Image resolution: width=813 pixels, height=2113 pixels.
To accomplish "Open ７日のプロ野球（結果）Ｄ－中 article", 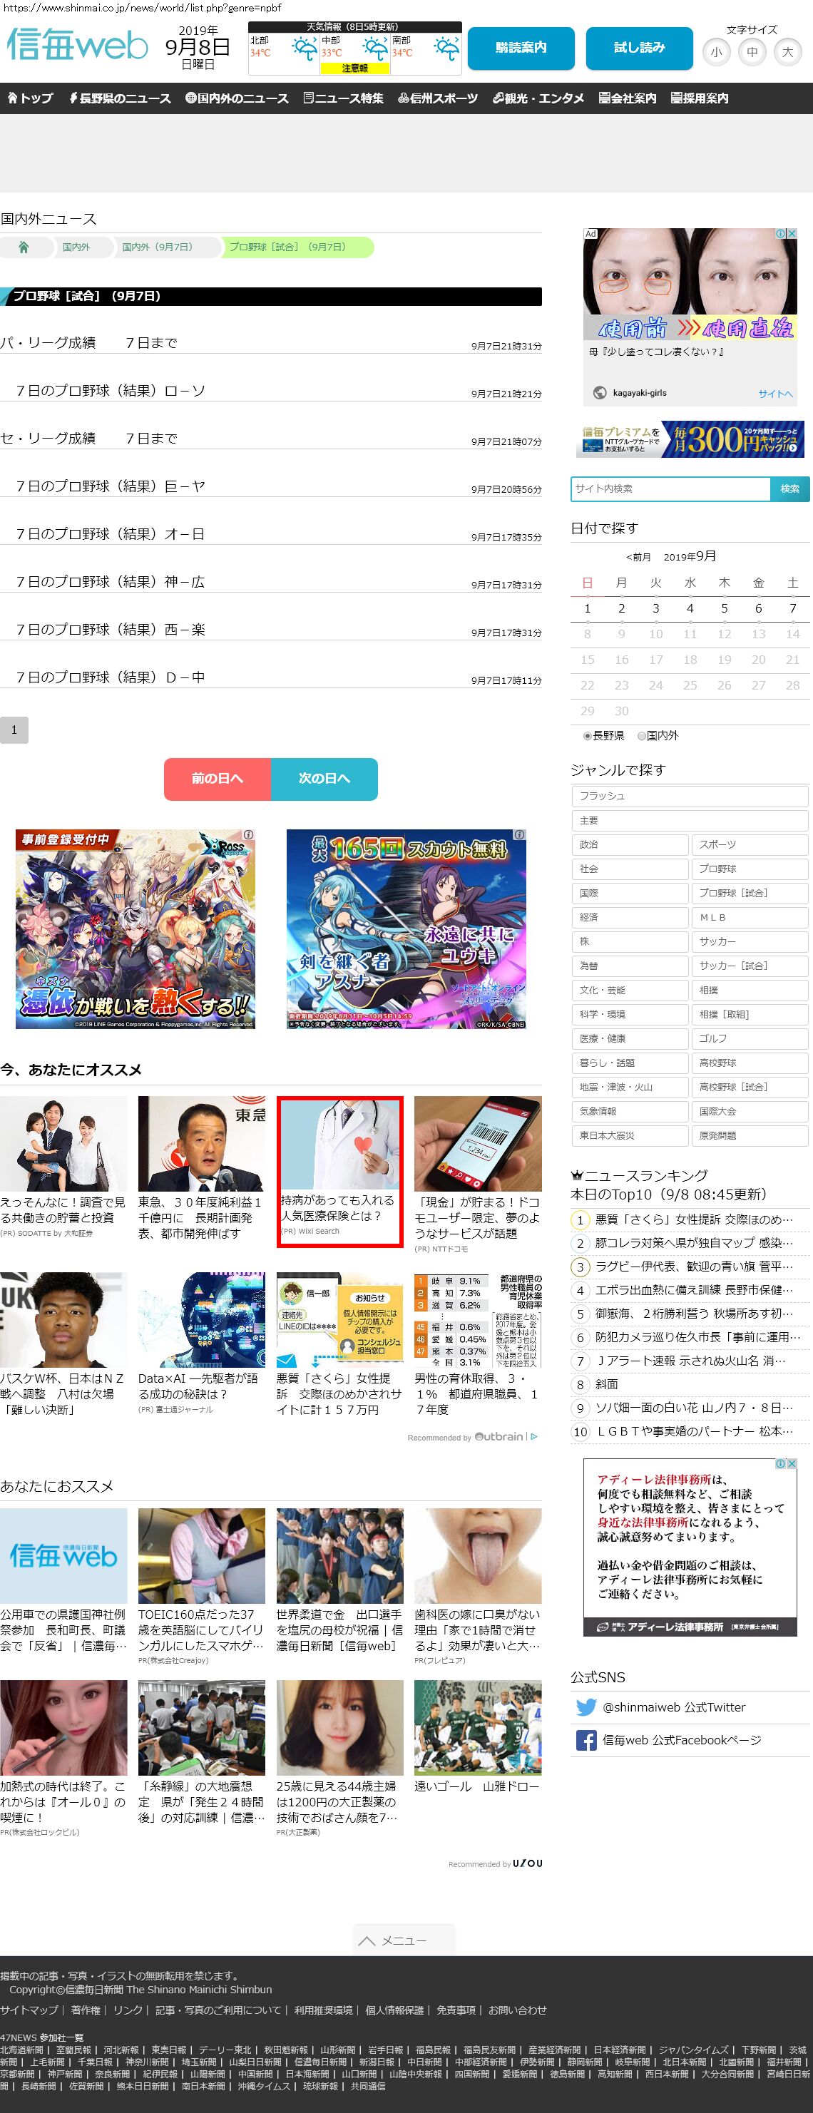I will pos(111,677).
